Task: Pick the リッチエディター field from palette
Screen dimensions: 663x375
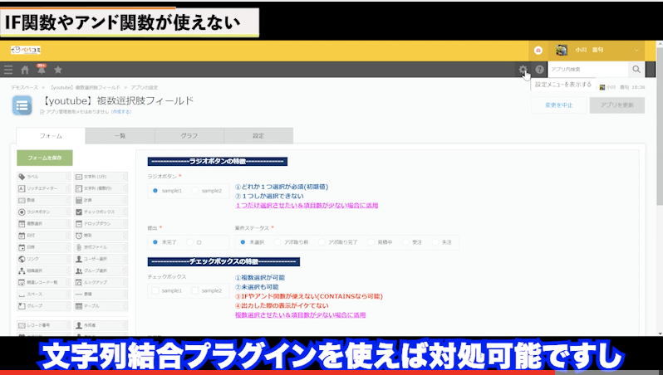Action: (x=45, y=188)
